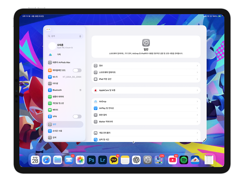Select the 화면 캡처 icon
Viewport: 244px width, 182px height.
95,115
